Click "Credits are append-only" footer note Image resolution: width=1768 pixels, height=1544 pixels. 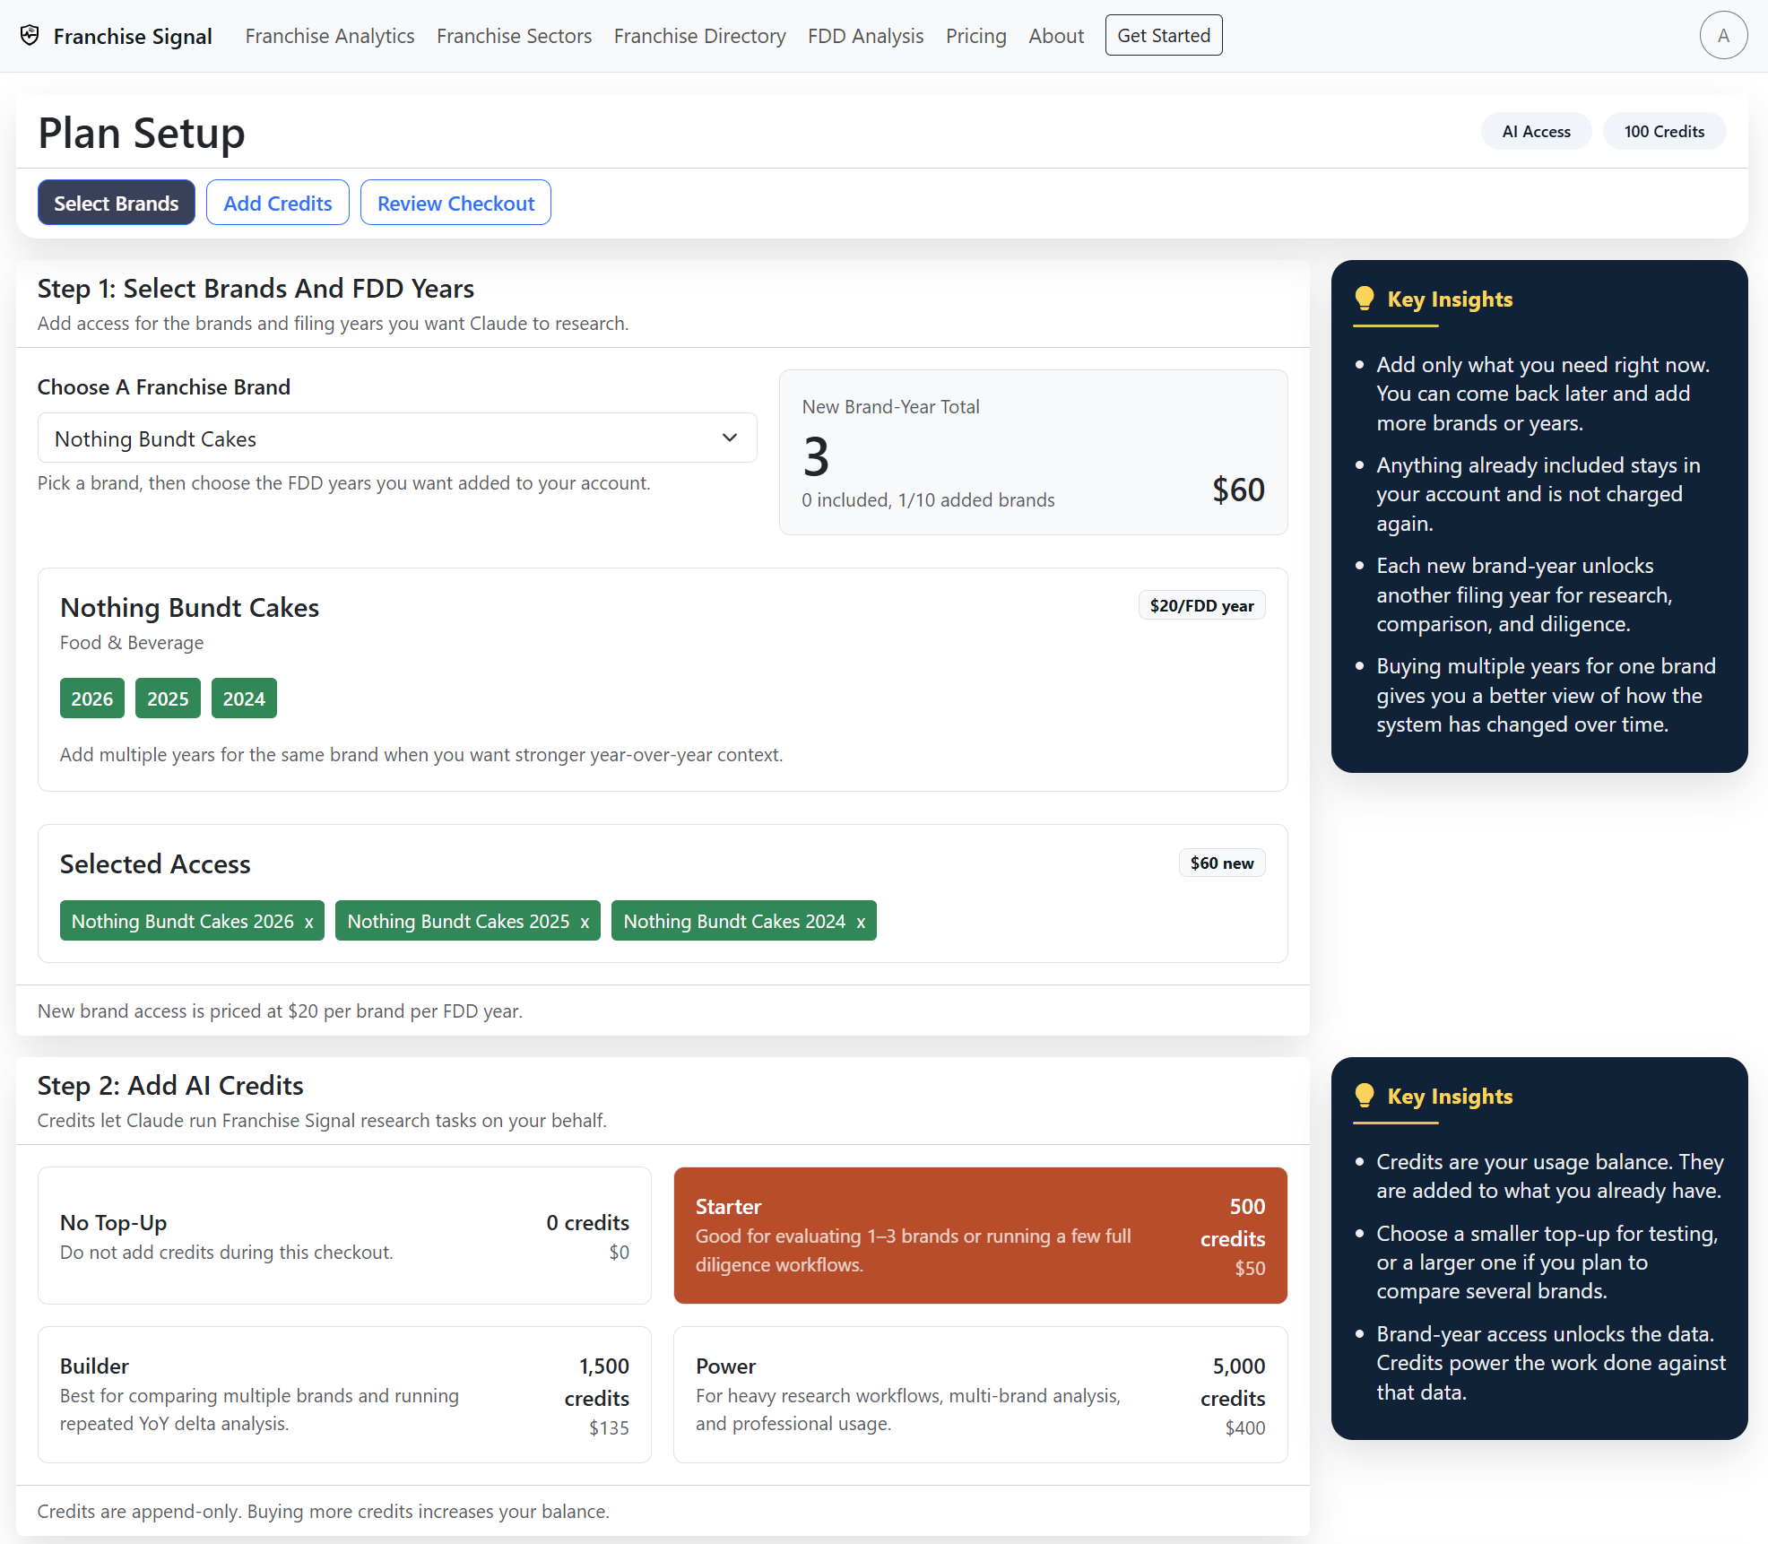pos(324,1511)
